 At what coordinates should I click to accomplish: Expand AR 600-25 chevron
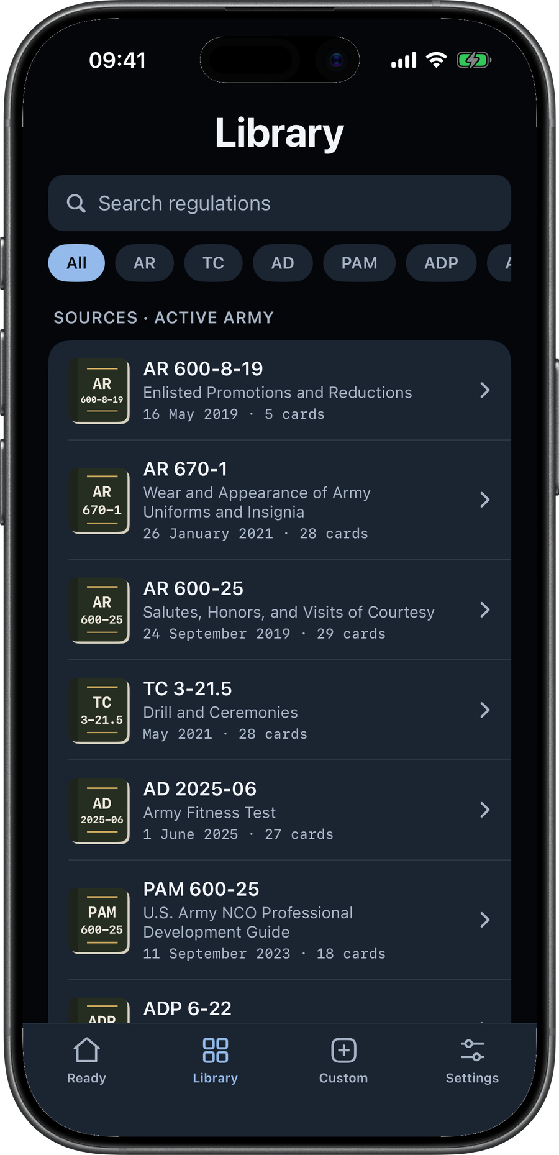pos(485,610)
